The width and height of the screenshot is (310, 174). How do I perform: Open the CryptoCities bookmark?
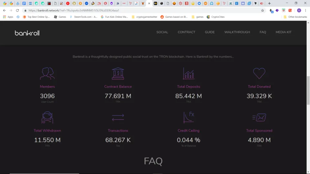(215, 17)
